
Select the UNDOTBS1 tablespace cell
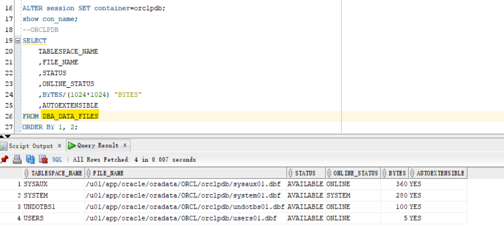pos(54,207)
